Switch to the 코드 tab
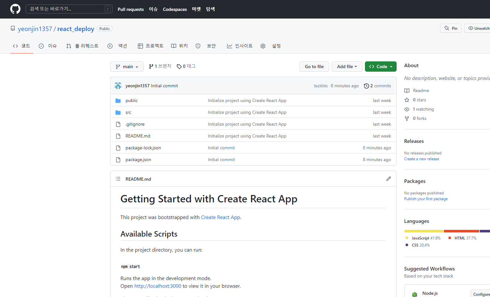 tap(22, 46)
